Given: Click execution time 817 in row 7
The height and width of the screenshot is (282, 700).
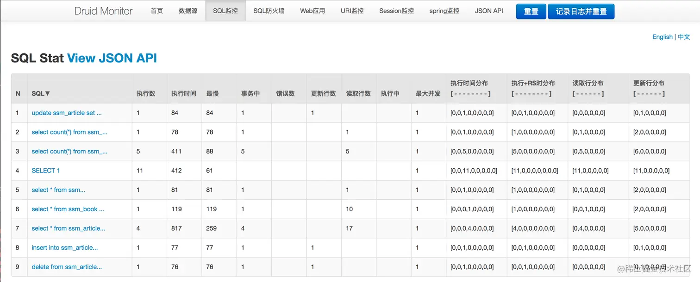Looking at the screenshot, I should pos(176,228).
